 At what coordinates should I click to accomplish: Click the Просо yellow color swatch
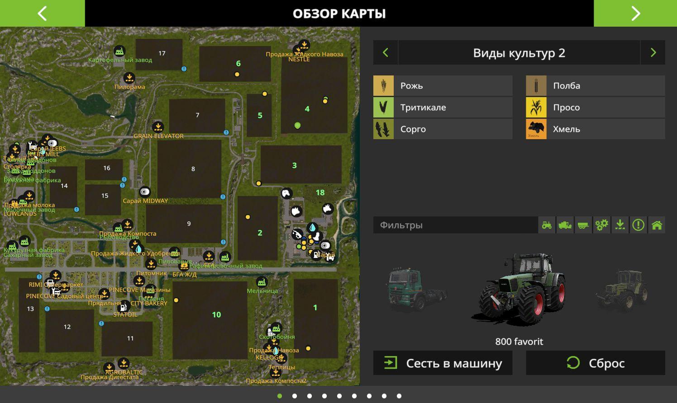(x=536, y=108)
